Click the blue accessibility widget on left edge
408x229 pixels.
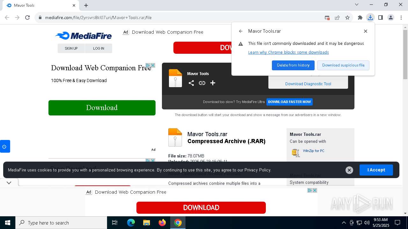tap(5, 146)
